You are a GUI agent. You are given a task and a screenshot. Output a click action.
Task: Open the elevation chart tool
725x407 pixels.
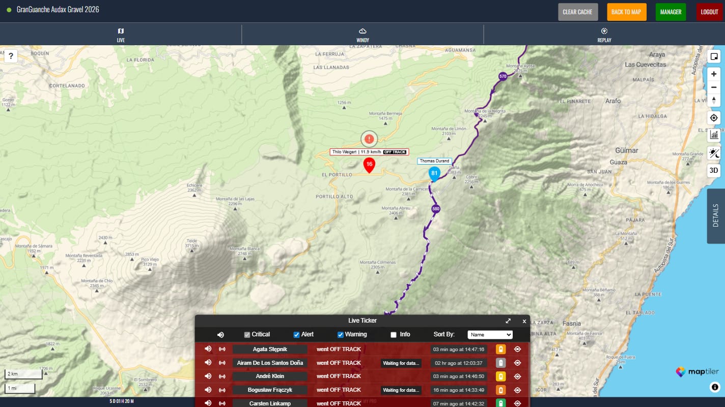(714, 135)
